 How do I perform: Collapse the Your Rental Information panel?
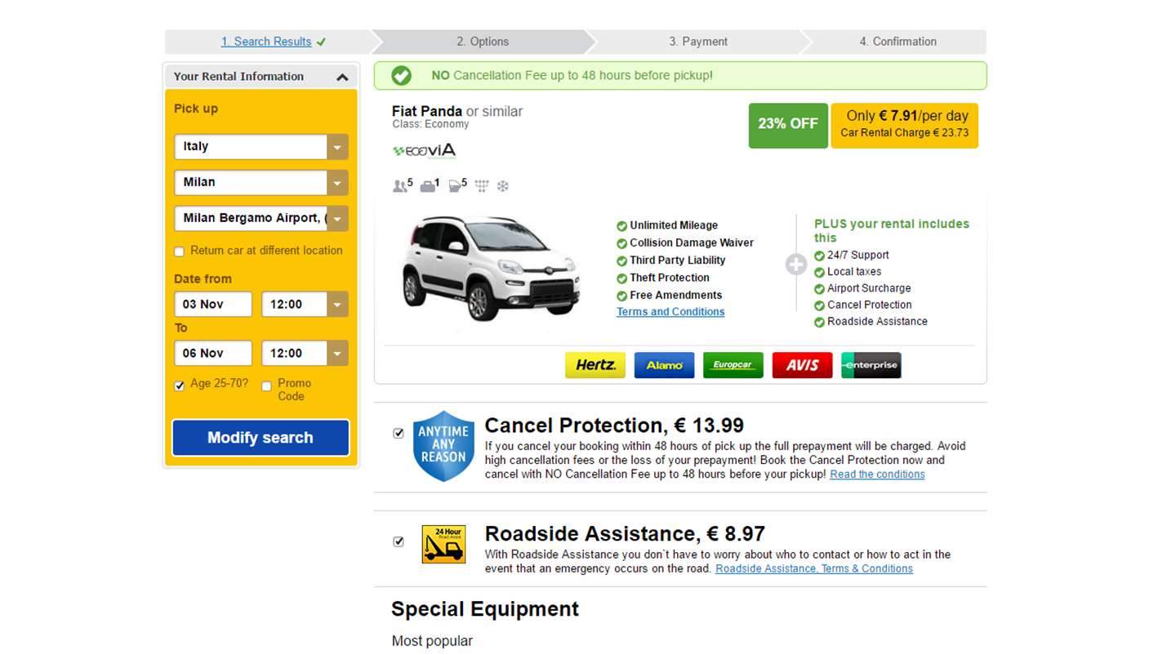pos(342,77)
